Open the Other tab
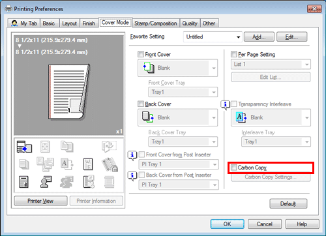Screen dimensions: 326x236 (209, 23)
